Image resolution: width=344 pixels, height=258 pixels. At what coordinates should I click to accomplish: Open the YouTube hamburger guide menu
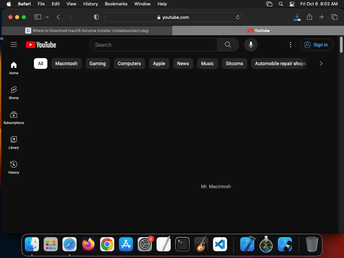(13, 45)
